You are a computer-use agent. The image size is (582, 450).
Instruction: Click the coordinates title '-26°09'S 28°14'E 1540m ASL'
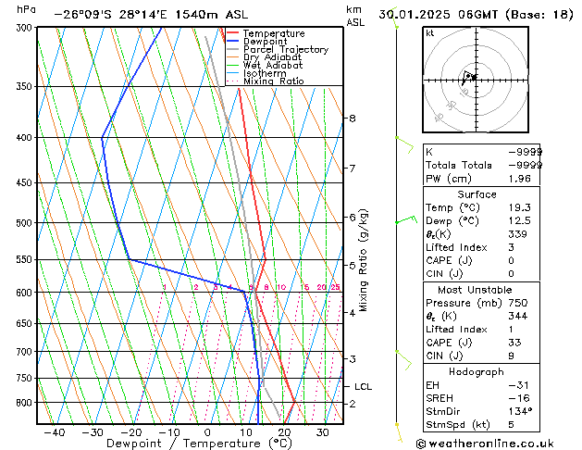[x=151, y=15]
